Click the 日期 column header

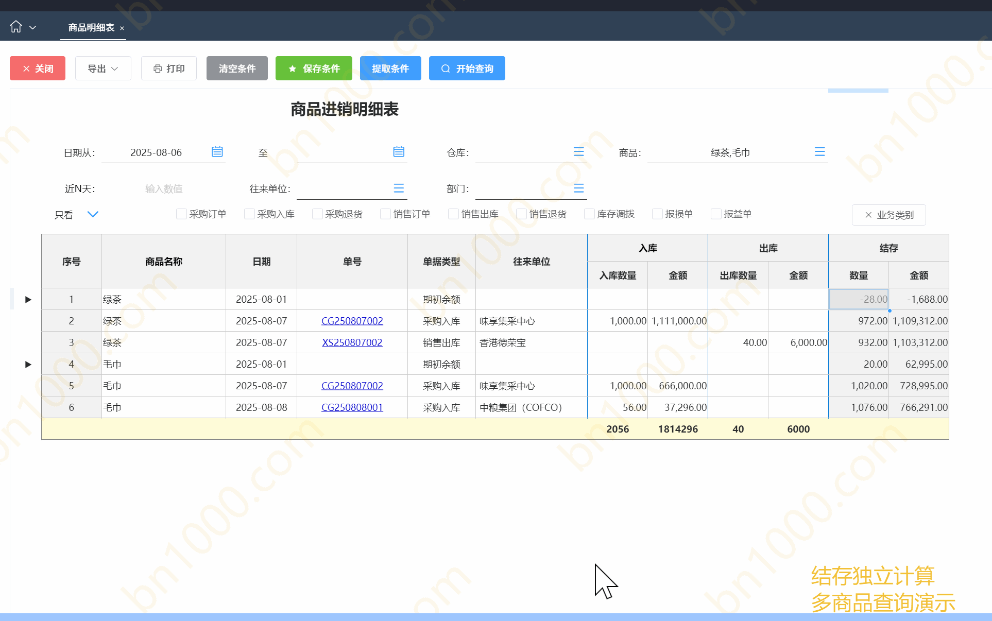[x=262, y=261]
